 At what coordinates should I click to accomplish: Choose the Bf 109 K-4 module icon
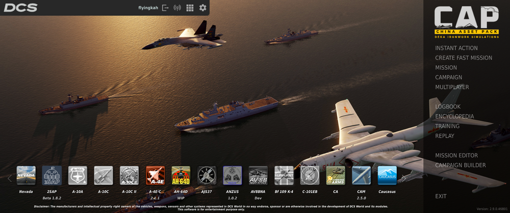click(x=284, y=176)
